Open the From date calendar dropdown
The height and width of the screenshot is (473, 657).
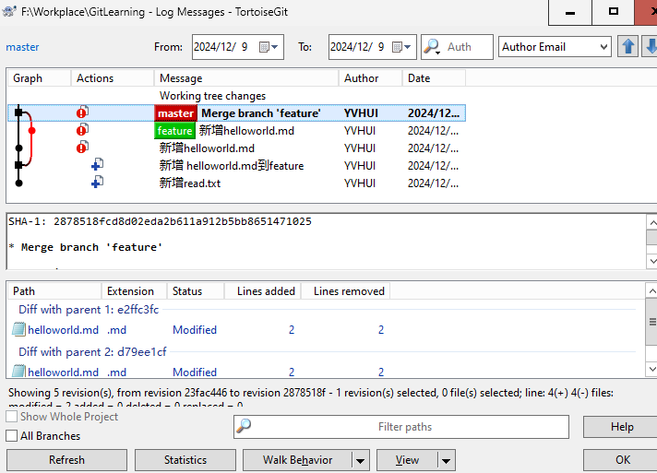click(x=268, y=46)
